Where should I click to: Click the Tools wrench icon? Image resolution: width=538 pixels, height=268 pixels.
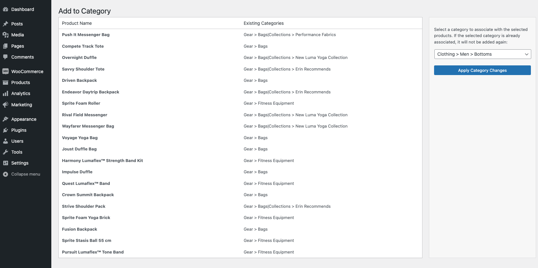point(5,152)
